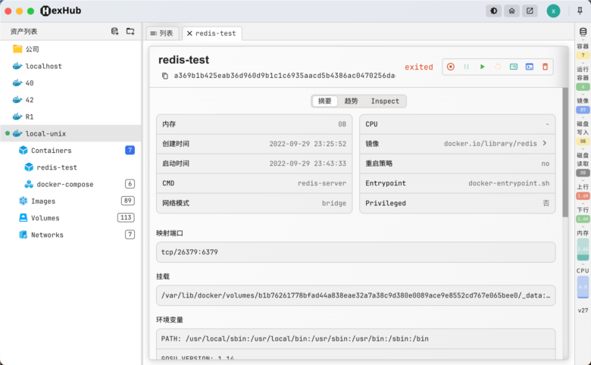Create a new folder icon in sidebar header
The image size is (591, 365).
pos(130,31)
